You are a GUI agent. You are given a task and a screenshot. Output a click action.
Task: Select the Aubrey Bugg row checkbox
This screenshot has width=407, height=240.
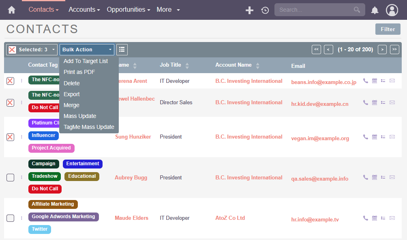click(11, 177)
